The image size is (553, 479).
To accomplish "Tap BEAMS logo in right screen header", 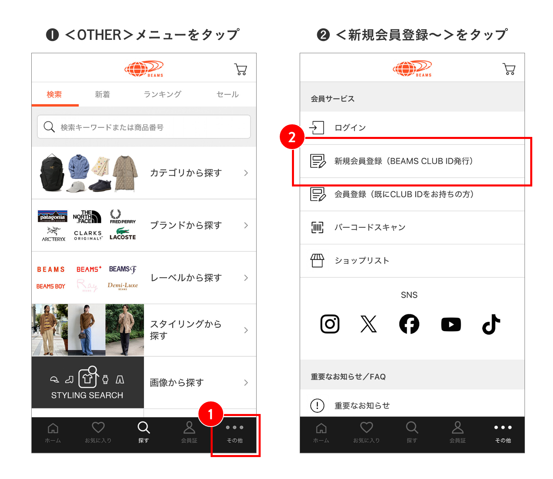I will (x=412, y=69).
